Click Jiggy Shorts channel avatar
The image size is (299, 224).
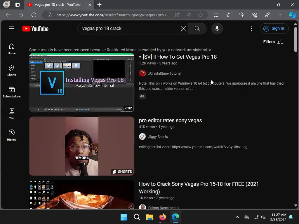point(142,136)
